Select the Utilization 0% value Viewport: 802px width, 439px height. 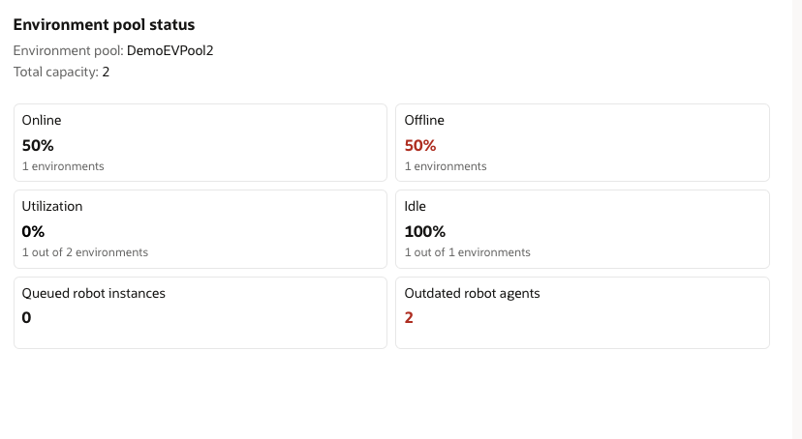(x=34, y=231)
